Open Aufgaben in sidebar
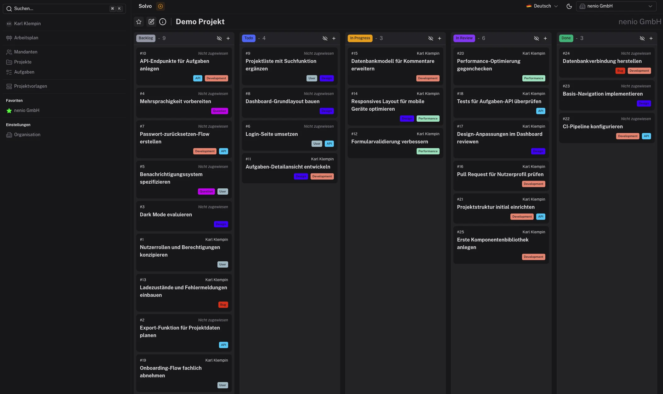 64,72
